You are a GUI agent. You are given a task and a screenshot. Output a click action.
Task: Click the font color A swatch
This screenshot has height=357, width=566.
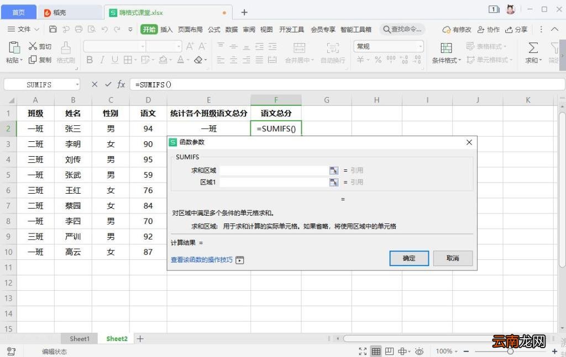(181, 60)
